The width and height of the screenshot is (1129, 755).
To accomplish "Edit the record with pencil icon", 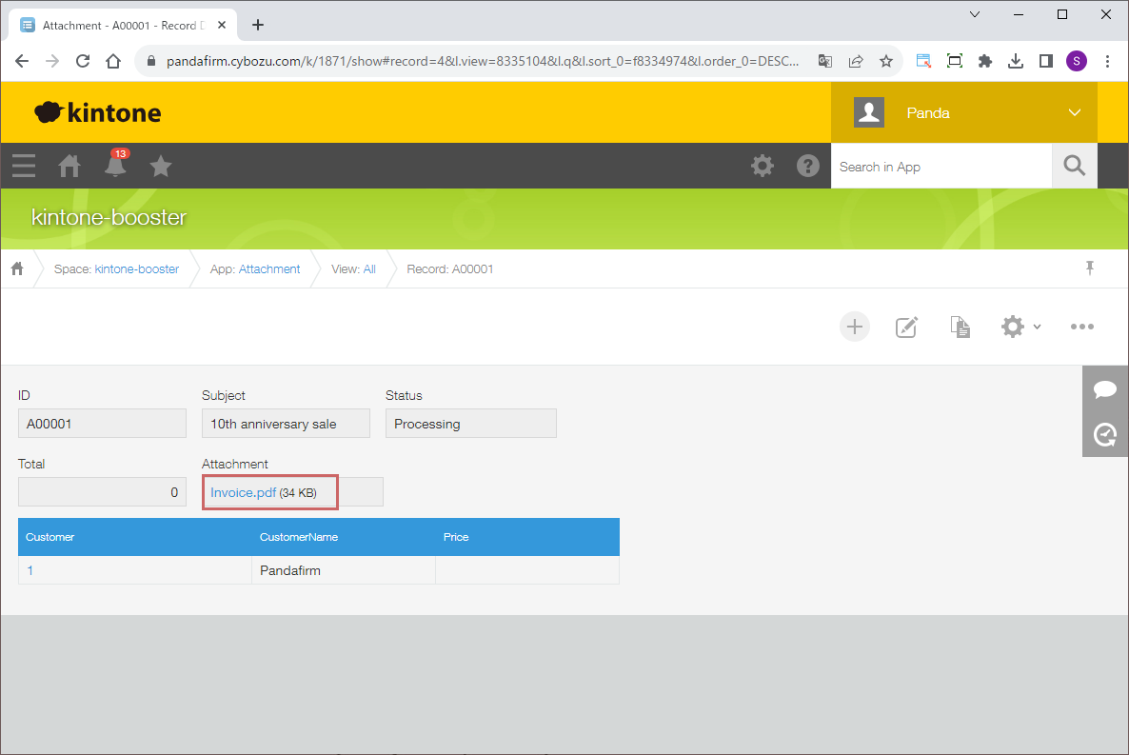I will tap(907, 327).
